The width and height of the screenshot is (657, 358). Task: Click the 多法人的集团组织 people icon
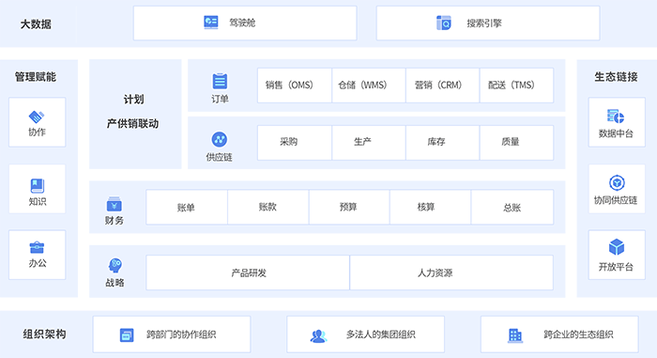(x=318, y=335)
